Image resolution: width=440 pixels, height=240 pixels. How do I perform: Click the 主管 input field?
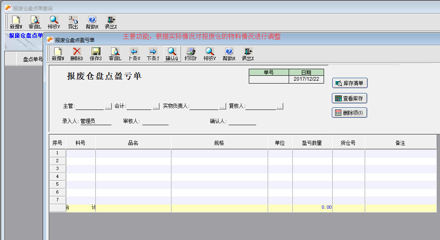90,106
